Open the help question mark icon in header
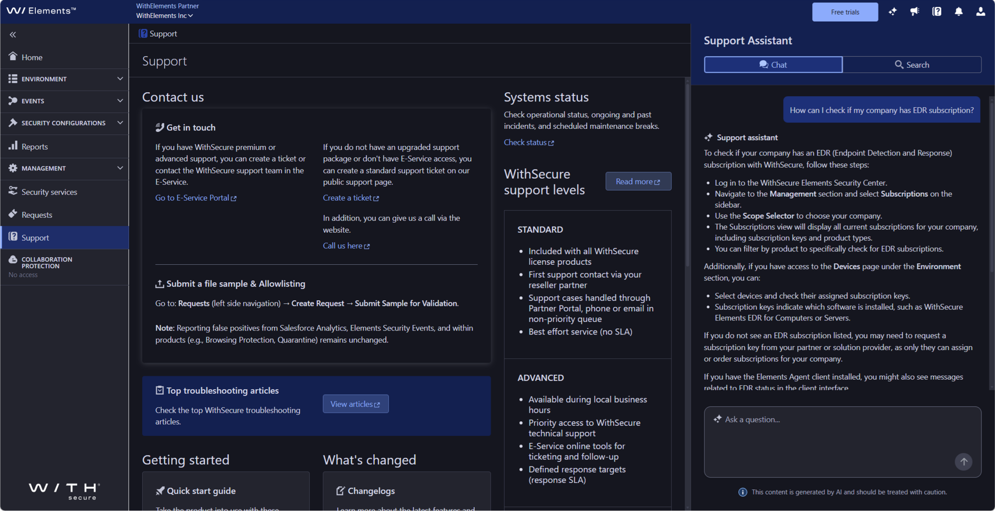 [x=937, y=12]
